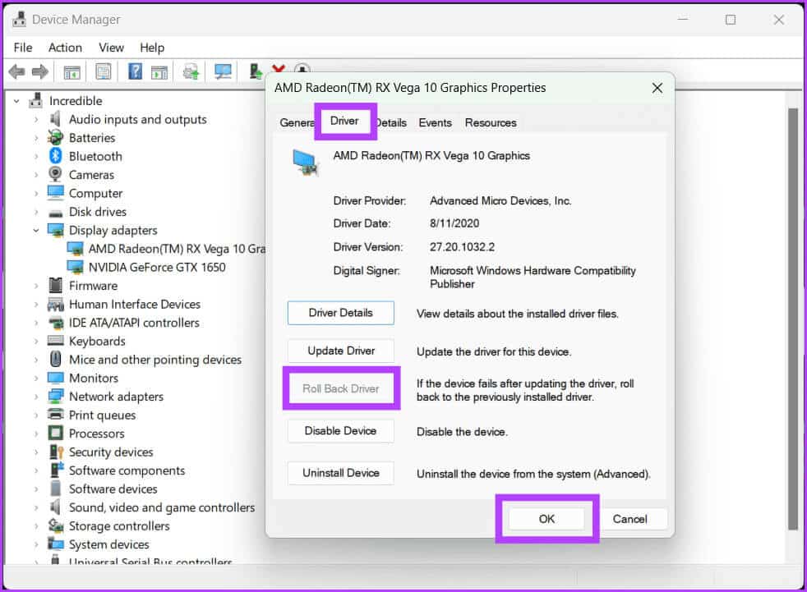Viewport: 807px width, 592px height.
Task: Expand Audio inputs and outputs node
Action: [x=36, y=120]
